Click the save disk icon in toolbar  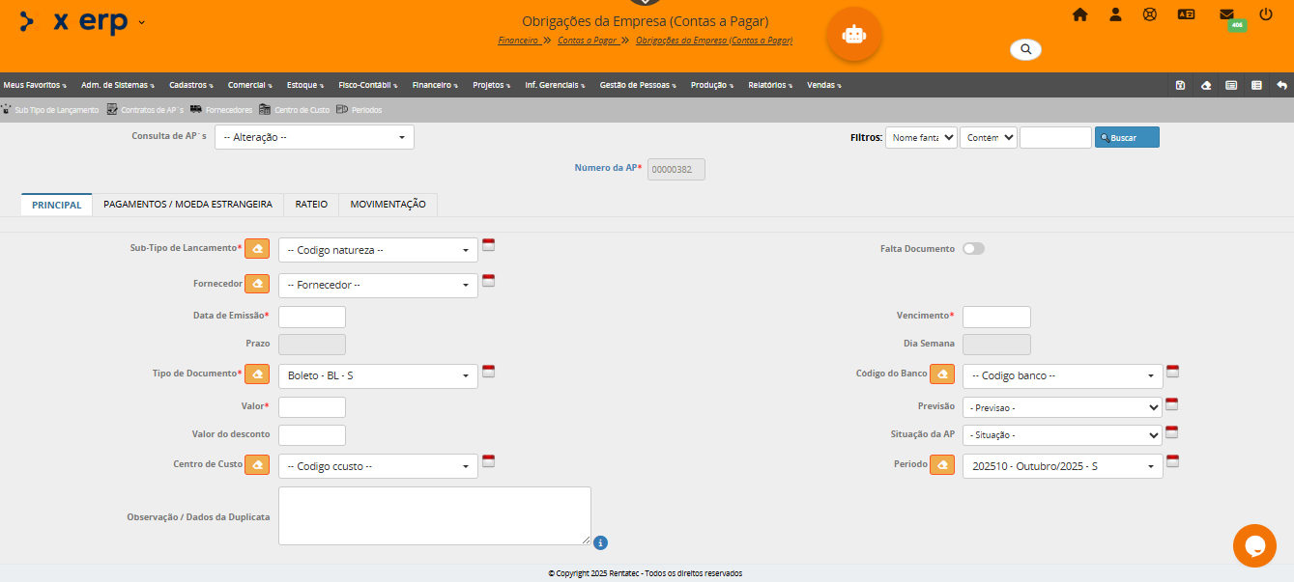tap(1180, 85)
